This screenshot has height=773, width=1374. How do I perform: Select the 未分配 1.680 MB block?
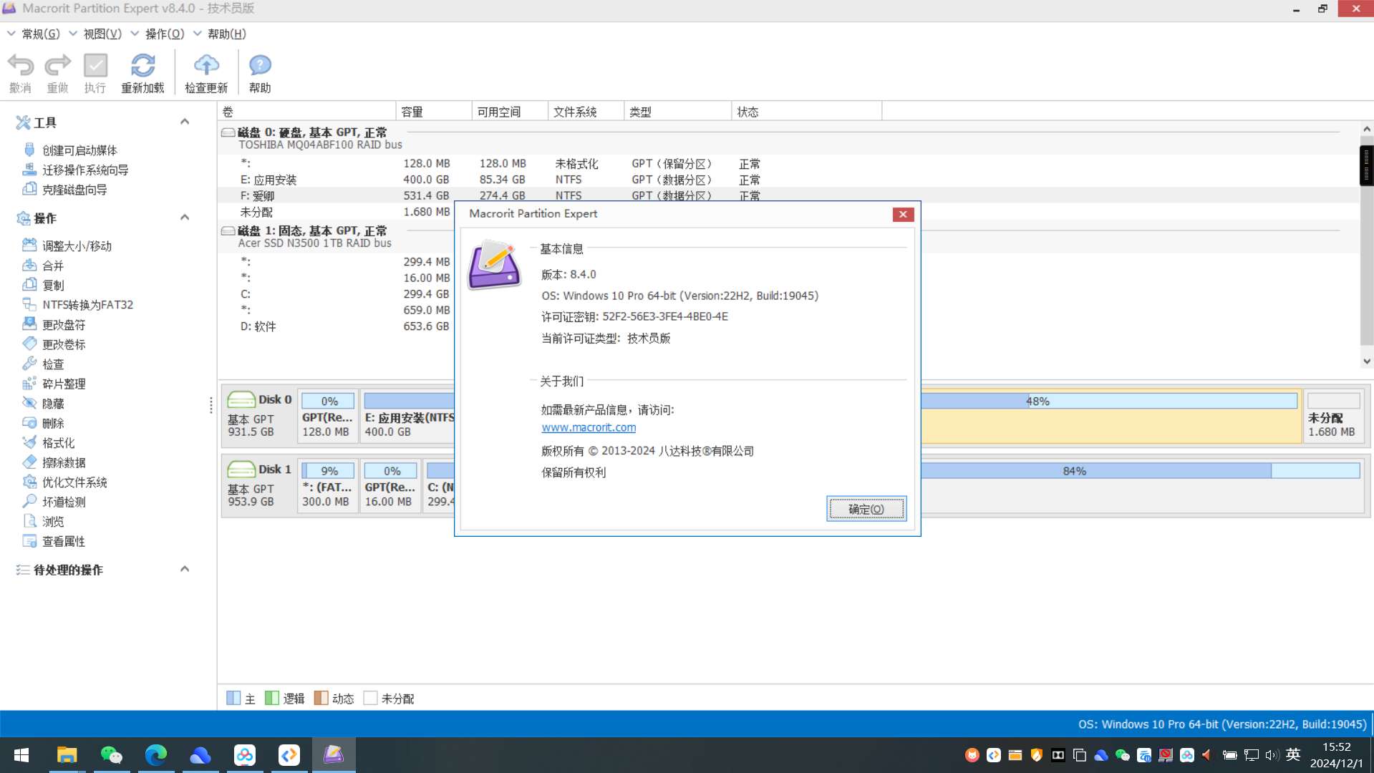pyautogui.click(x=1333, y=415)
